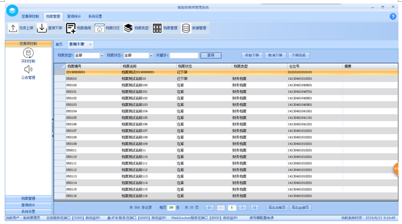This screenshot has width=402, height=224.
Task: Click the 查询下架 download icon
Action: click(42, 28)
